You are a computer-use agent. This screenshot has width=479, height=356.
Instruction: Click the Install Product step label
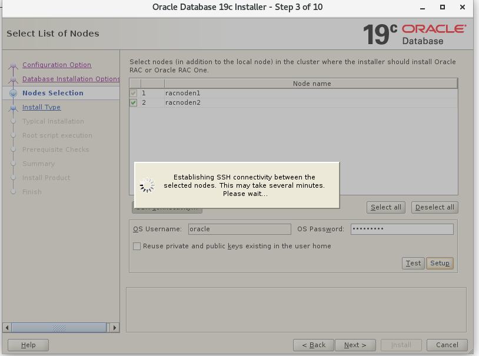point(46,178)
